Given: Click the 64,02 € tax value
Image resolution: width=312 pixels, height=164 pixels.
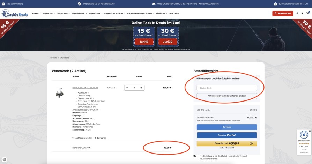Looking at the screenshot, I should click(x=253, y=110).
